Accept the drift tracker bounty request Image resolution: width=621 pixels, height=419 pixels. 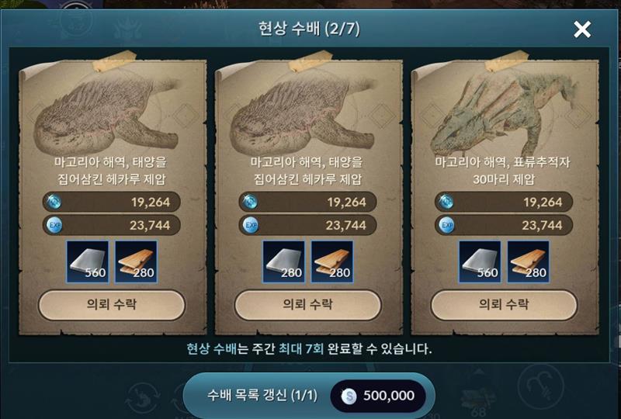[504, 304]
